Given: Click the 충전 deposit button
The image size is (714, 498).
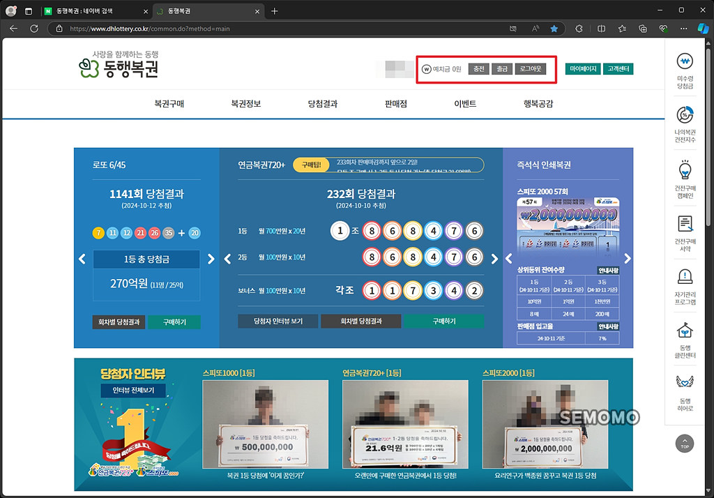Looking at the screenshot, I should click(478, 69).
